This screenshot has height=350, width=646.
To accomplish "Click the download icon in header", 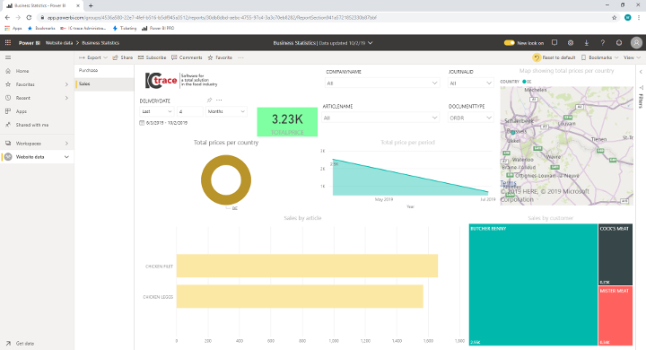I will click(x=587, y=43).
